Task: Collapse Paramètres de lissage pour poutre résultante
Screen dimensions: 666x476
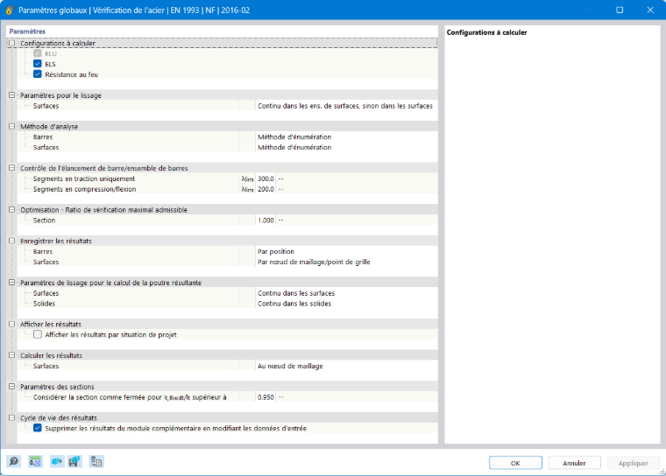Action: coord(12,283)
